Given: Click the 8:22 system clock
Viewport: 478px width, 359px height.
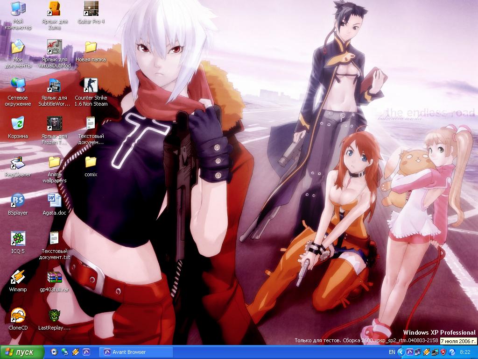Looking at the screenshot, I should pyautogui.click(x=465, y=352).
